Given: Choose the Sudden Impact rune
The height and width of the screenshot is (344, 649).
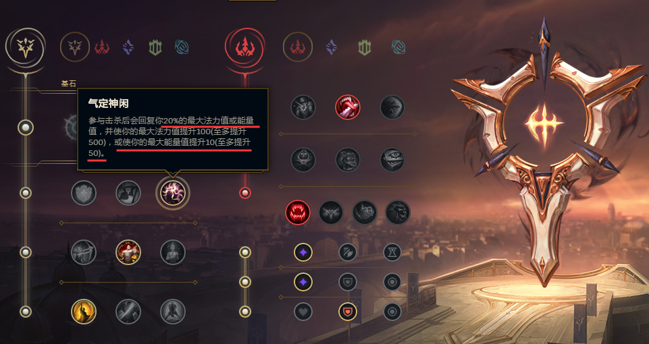Looking at the screenshot, I should pyautogui.click(x=392, y=107).
